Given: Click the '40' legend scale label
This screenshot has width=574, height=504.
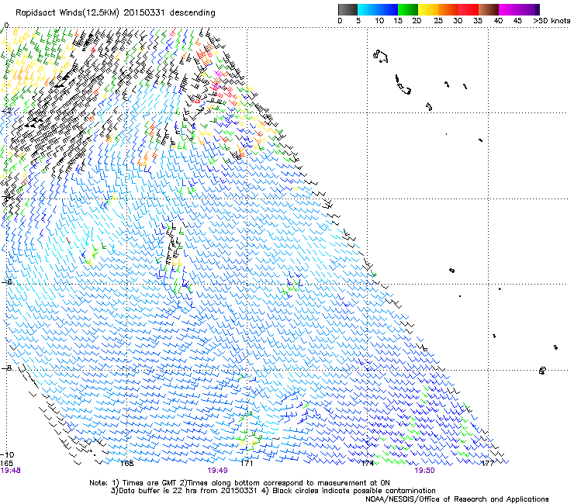Looking at the screenshot, I should [x=498, y=21].
